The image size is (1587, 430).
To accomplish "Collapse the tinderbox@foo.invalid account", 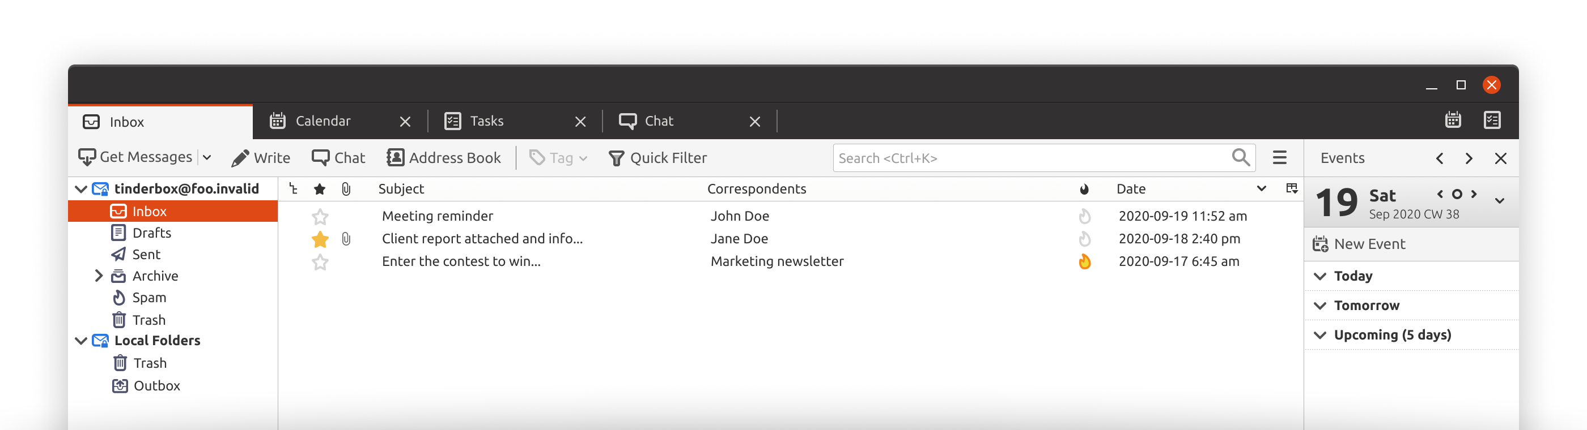I will pyautogui.click(x=80, y=189).
